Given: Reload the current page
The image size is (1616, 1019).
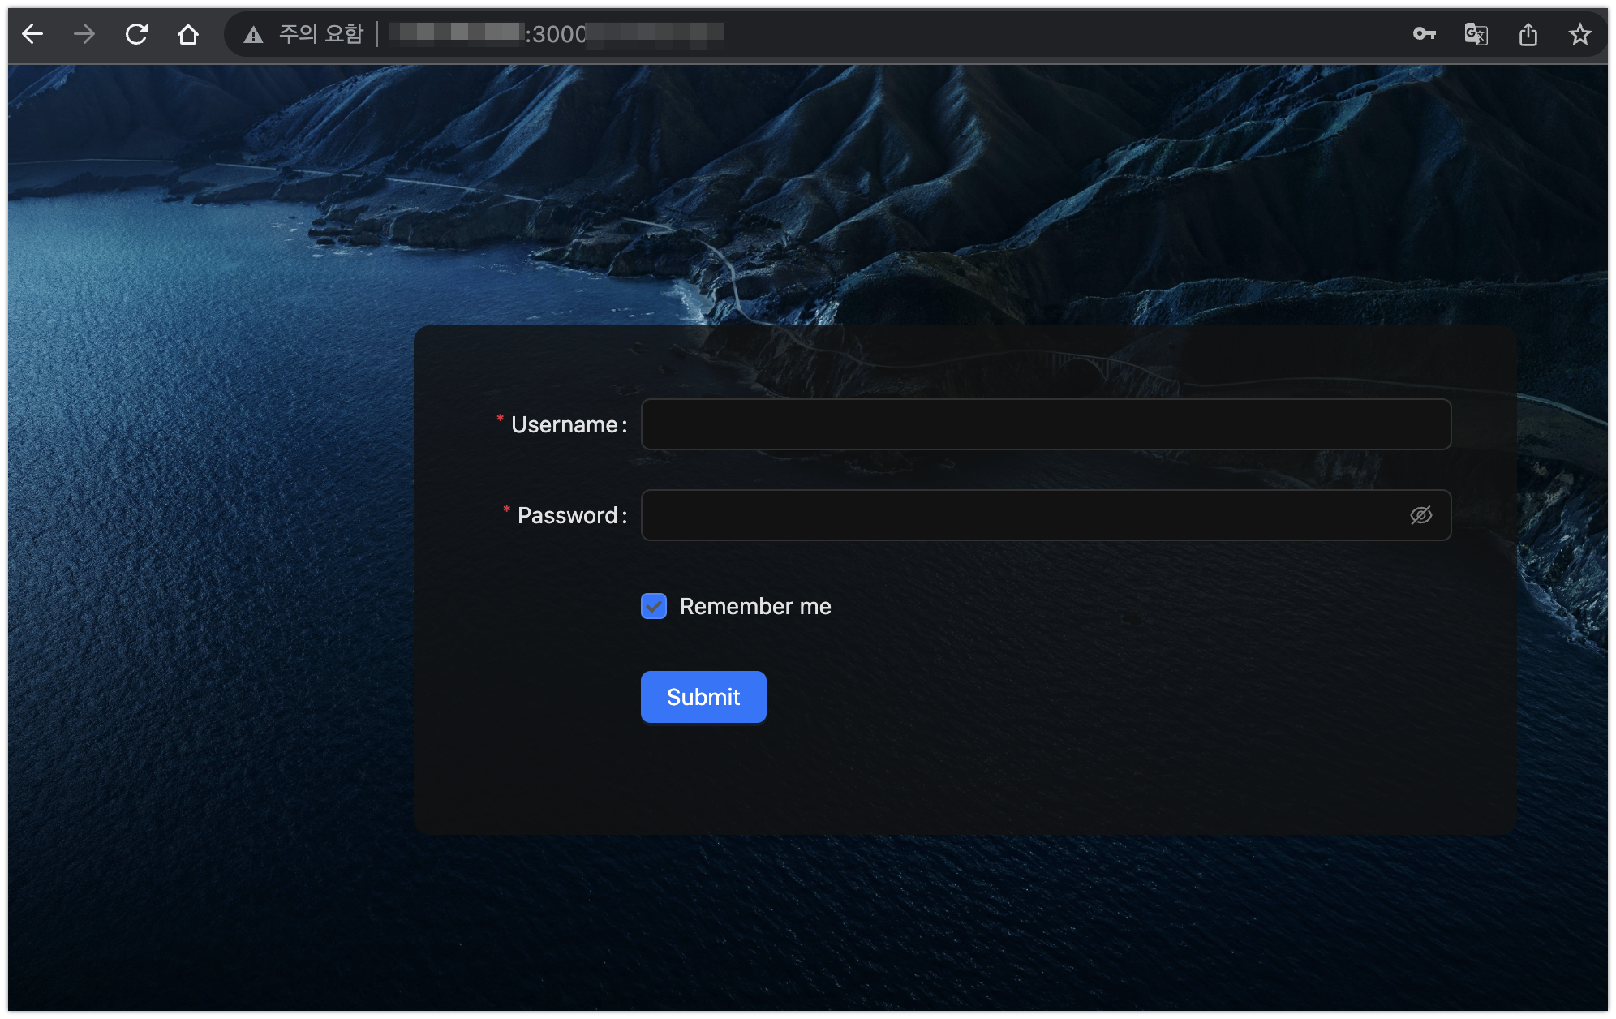Looking at the screenshot, I should pos(136,34).
